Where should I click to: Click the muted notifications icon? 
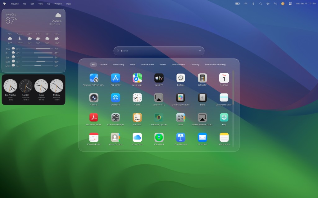275,4
